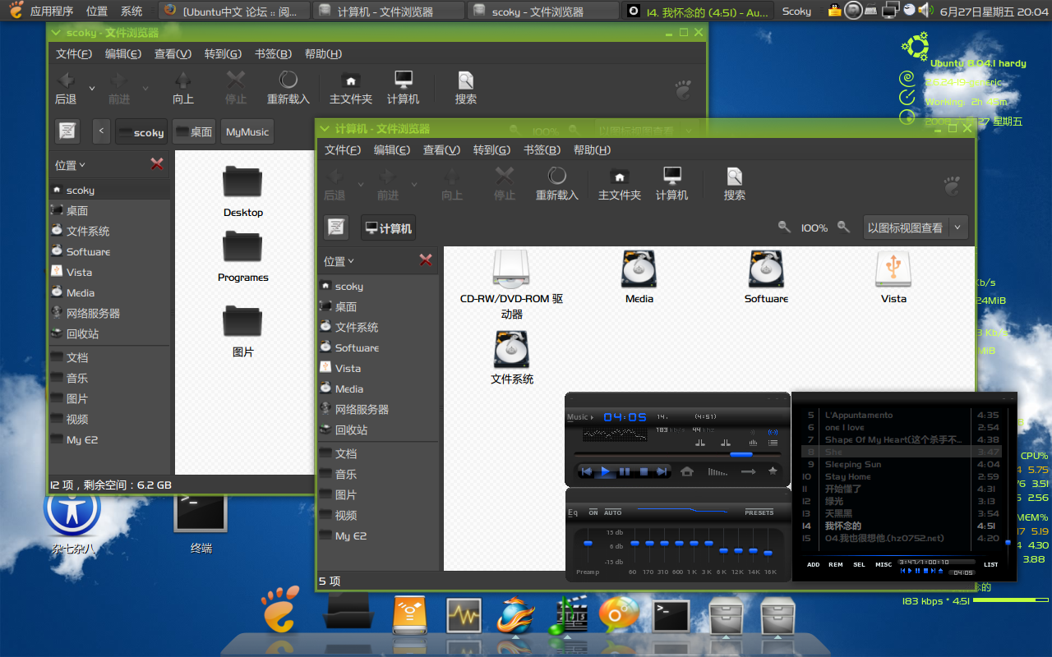
Task: Open the Music menu in the player
Action: point(579,417)
